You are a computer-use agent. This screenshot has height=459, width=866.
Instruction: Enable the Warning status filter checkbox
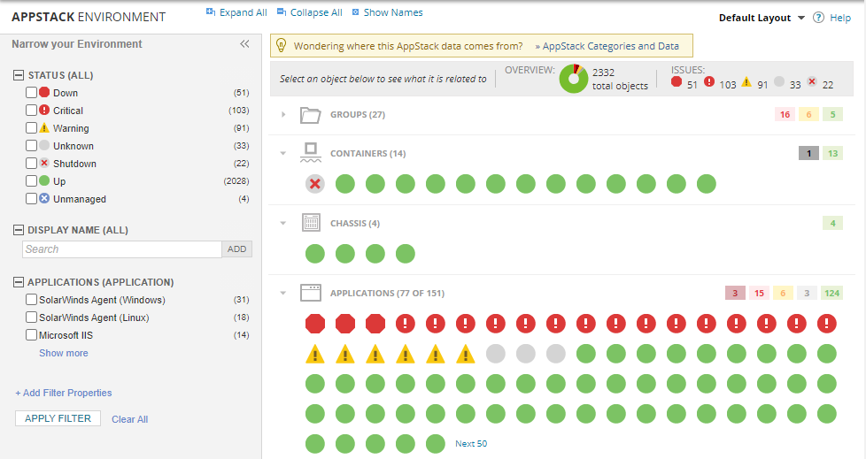pyautogui.click(x=32, y=128)
